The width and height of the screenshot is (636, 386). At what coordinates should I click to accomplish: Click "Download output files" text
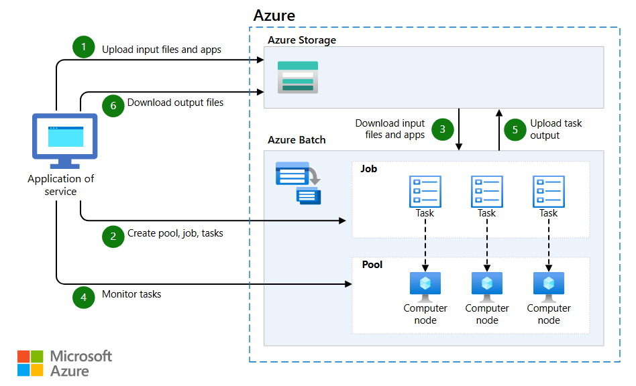coord(175,103)
